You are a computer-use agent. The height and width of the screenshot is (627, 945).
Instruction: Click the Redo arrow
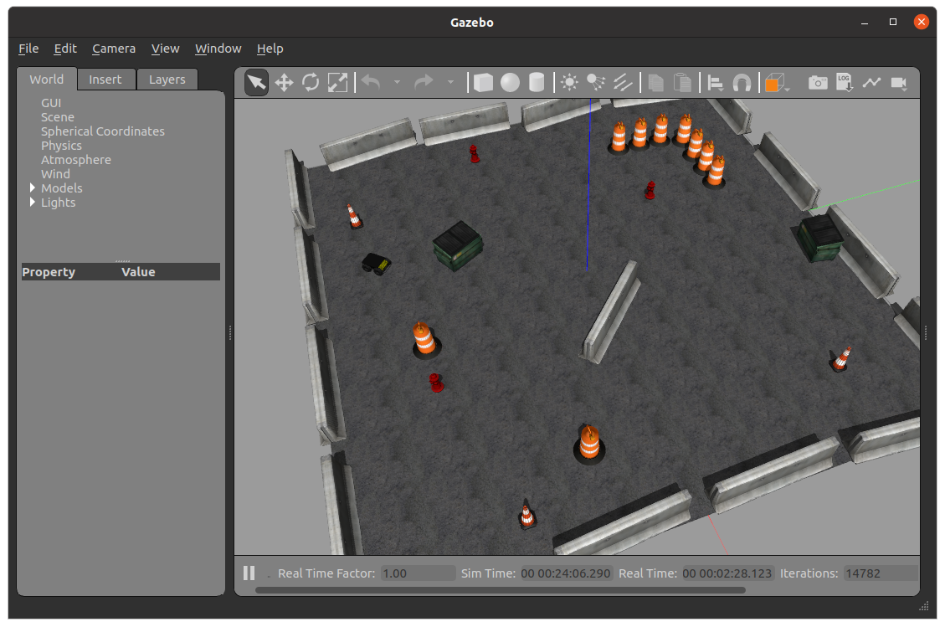pos(424,83)
